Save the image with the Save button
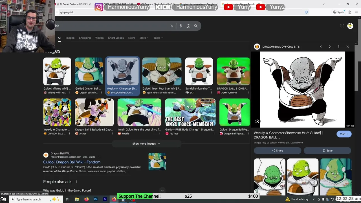The image size is (361, 203). pos(327,151)
